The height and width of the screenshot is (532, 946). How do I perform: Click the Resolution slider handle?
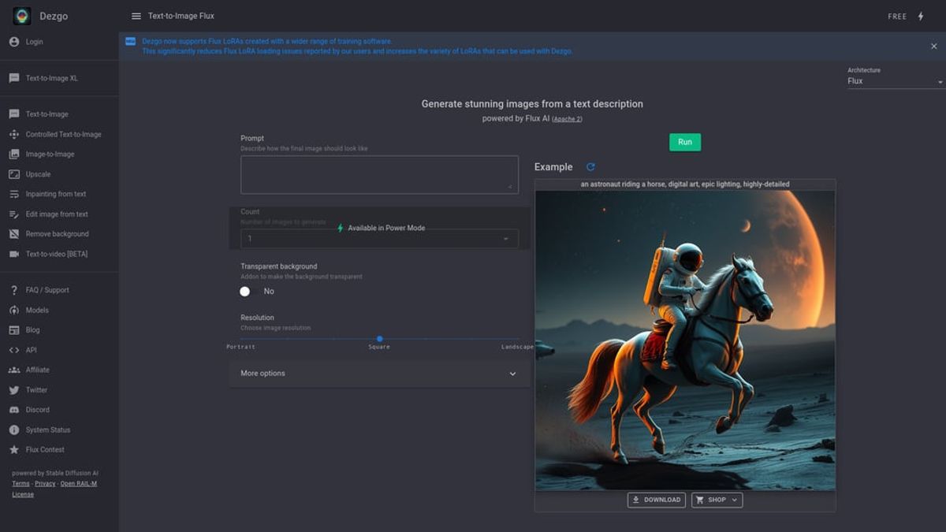pyautogui.click(x=379, y=339)
